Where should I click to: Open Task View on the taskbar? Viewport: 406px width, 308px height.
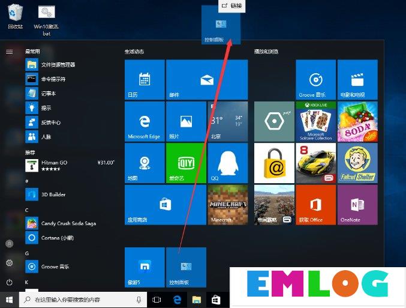(x=157, y=300)
